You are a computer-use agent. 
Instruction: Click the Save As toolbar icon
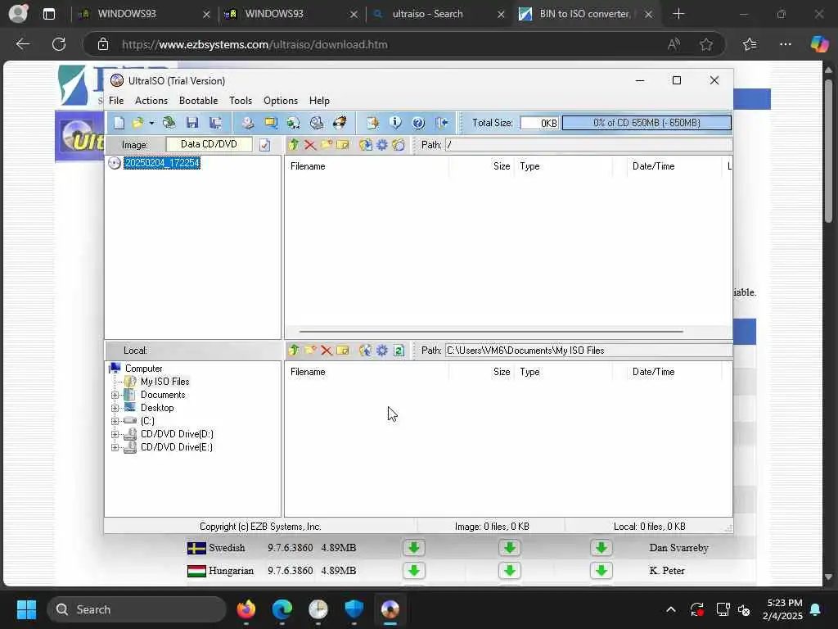[216, 123]
